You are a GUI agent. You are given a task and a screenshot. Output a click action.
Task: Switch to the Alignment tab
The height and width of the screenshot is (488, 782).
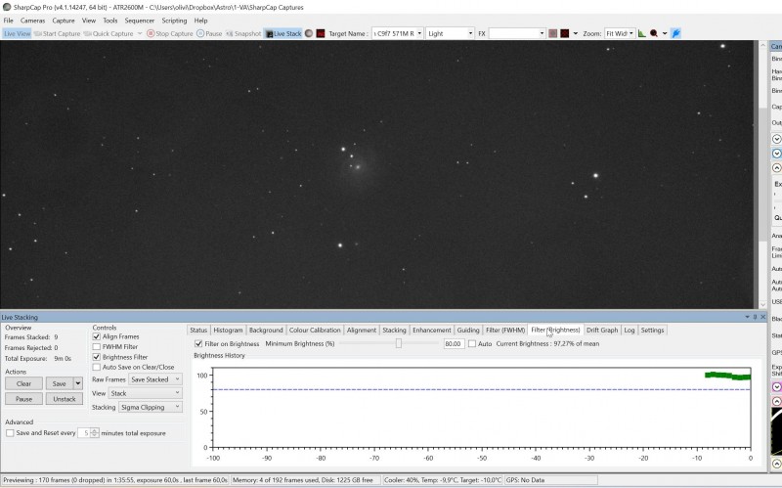coord(362,331)
